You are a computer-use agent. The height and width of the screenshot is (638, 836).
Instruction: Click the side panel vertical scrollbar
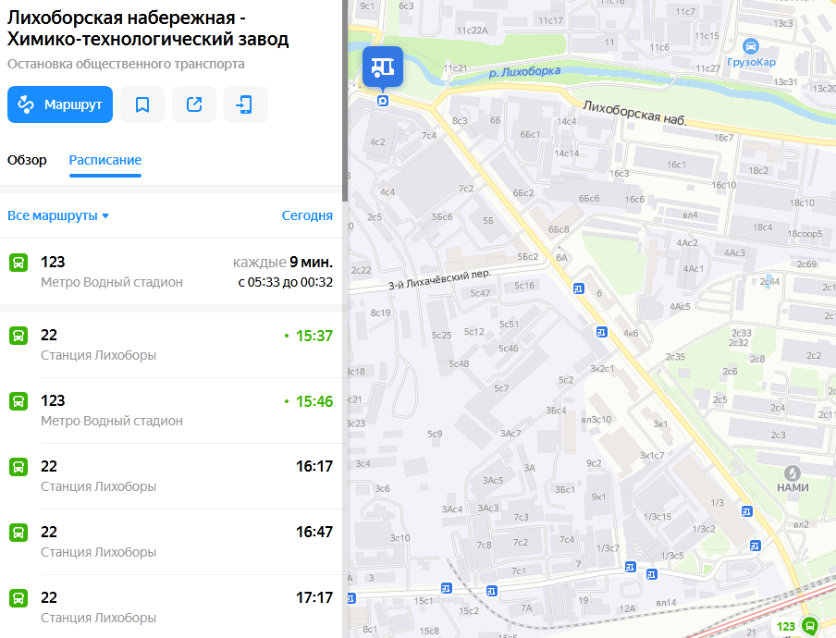pos(344,92)
